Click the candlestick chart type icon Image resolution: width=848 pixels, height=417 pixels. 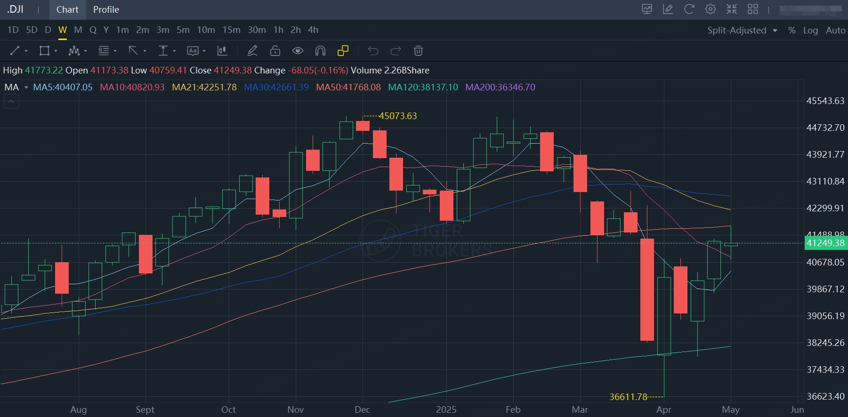click(222, 51)
